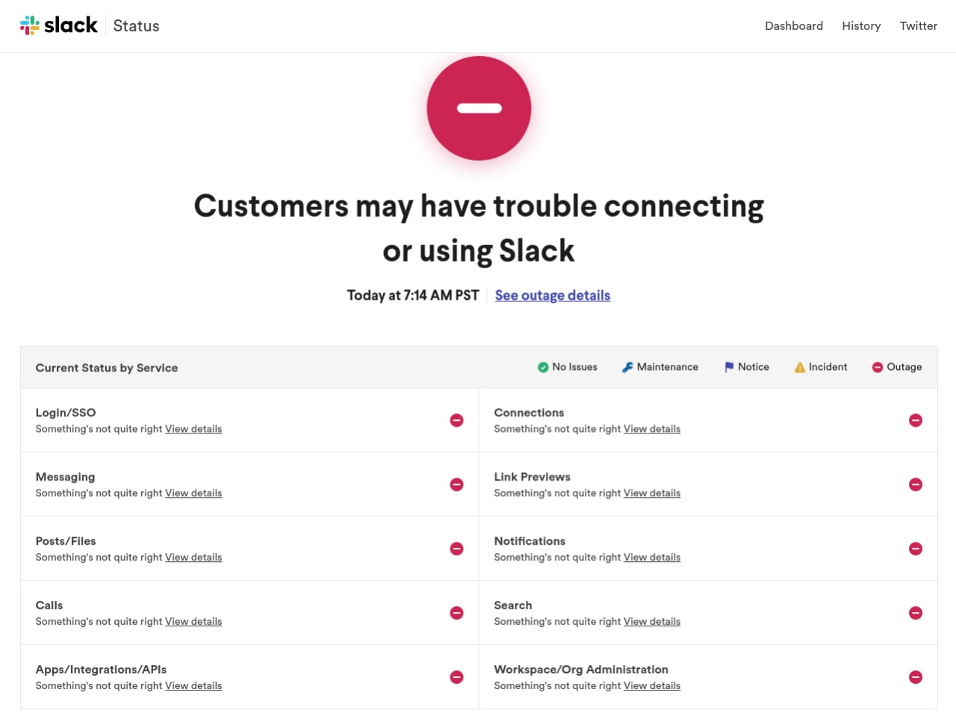Image resolution: width=956 pixels, height=716 pixels.
Task: Click the 'Outage' legend label
Action: coord(904,367)
